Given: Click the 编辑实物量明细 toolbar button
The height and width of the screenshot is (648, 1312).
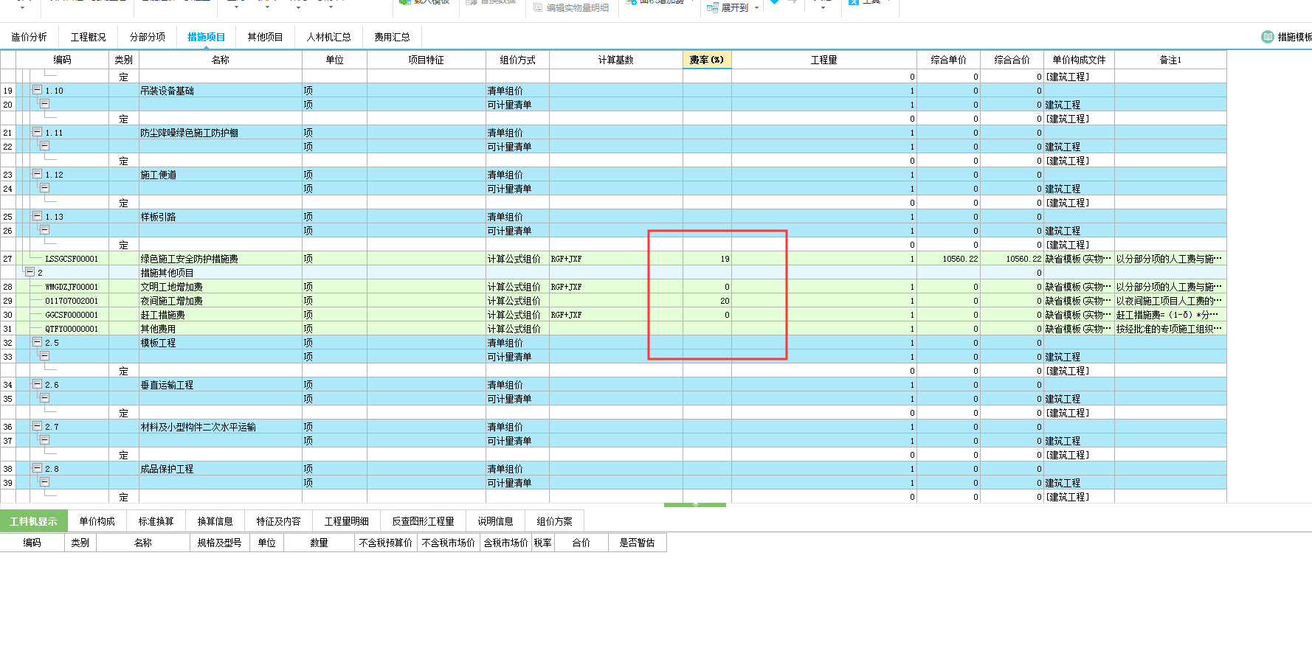Looking at the screenshot, I should click(571, 7).
